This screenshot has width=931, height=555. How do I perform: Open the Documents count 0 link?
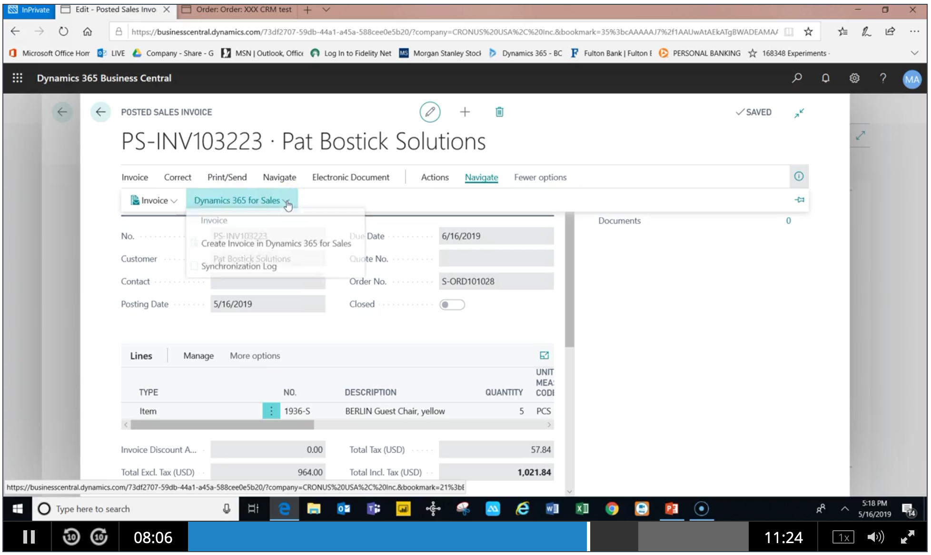[x=788, y=220]
